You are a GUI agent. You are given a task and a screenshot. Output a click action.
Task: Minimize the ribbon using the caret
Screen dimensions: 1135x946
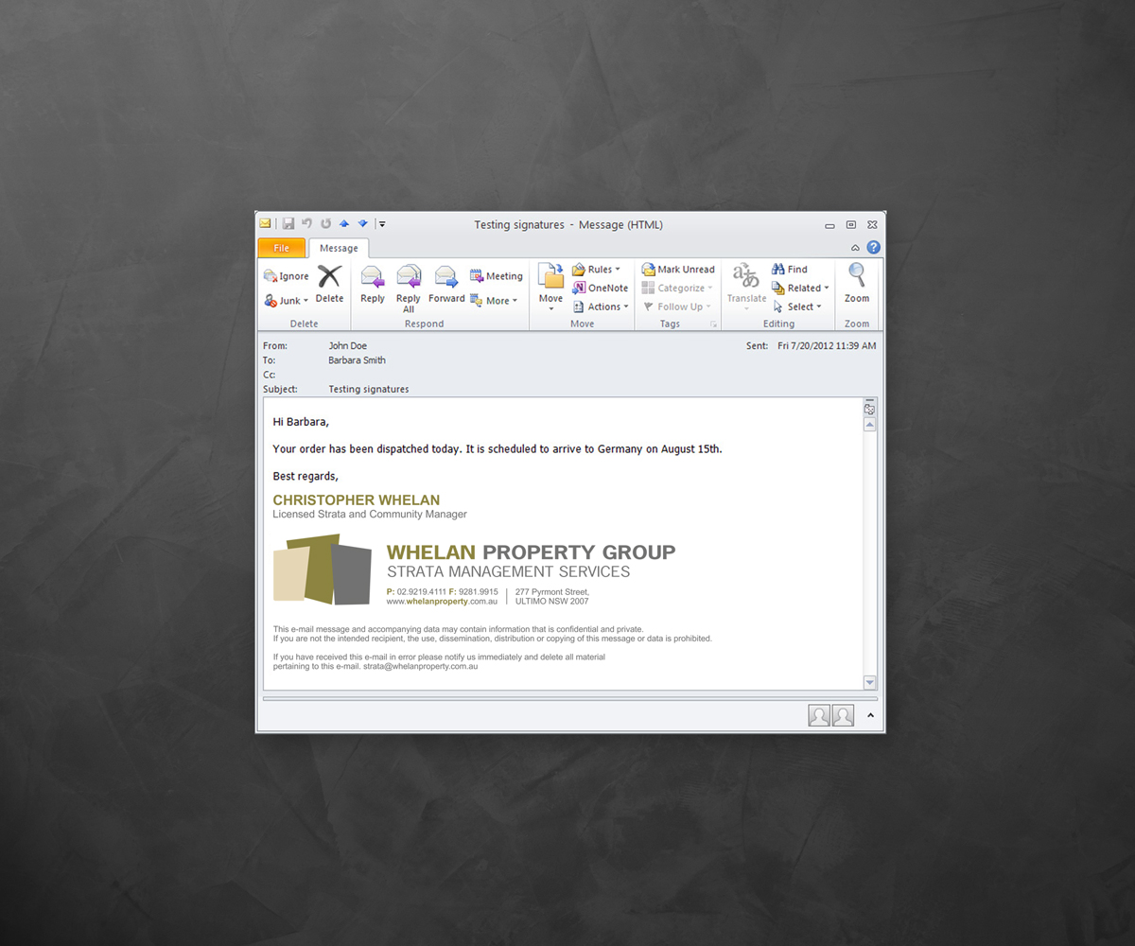(x=855, y=248)
